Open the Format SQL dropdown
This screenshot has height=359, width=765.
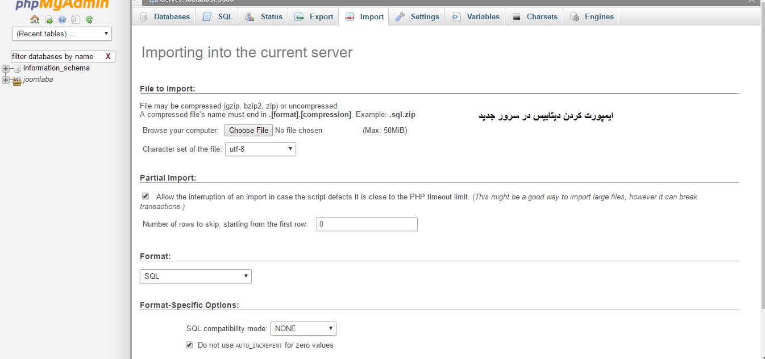tap(196, 276)
